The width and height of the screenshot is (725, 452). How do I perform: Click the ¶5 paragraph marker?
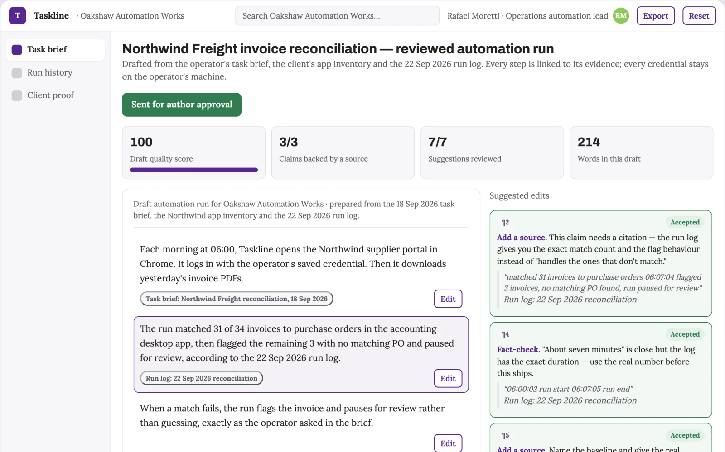tap(505, 436)
